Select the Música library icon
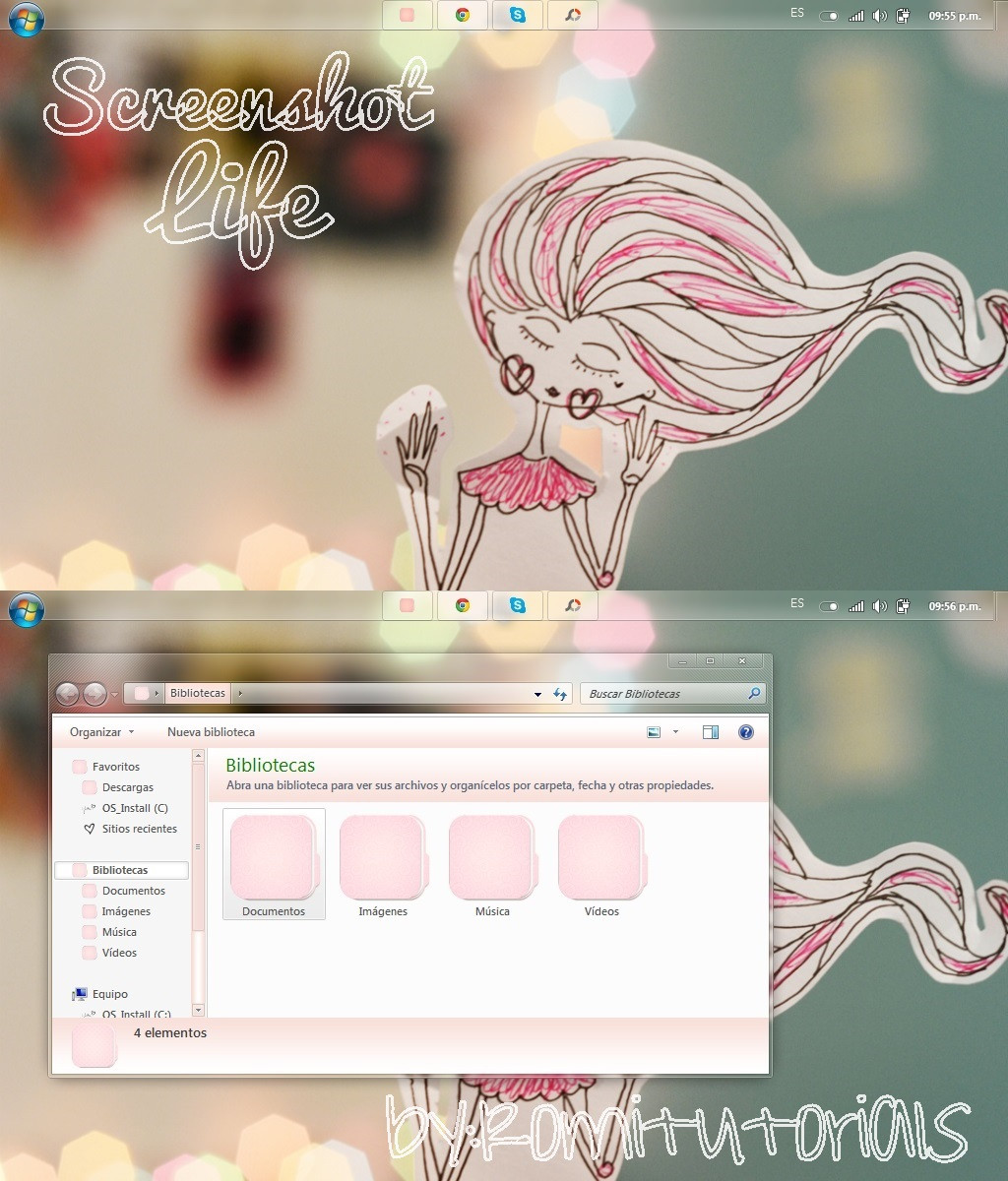This screenshot has height=1181, width=1008. 492,858
